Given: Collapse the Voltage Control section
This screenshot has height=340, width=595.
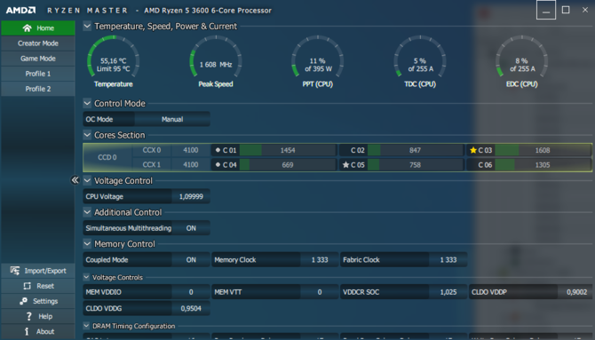Looking at the screenshot, I should click(x=87, y=180).
